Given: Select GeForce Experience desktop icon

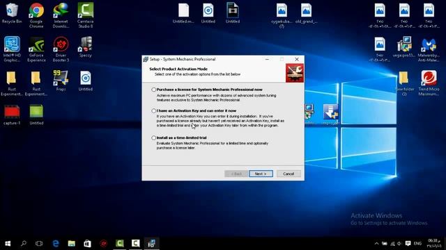Looking at the screenshot, I should 36,49.
